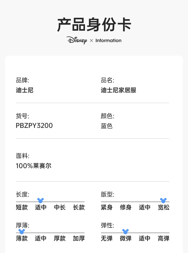Click the Mickey marker on length slider

pyautogui.click(x=41, y=200)
